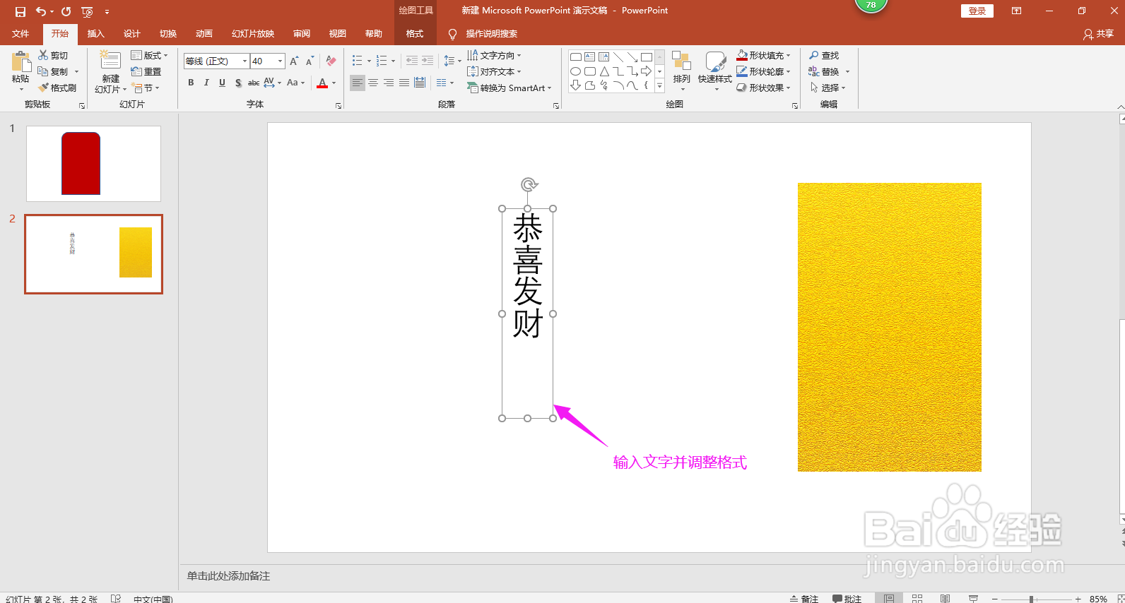Toggle center text alignment

[373, 83]
